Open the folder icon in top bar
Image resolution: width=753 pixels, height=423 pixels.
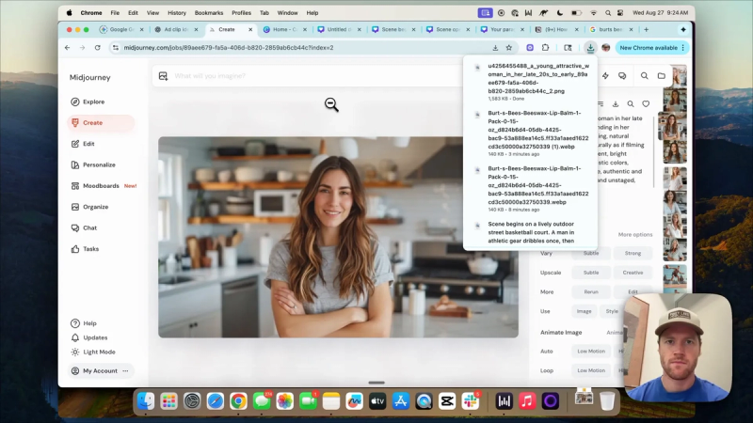coord(662,76)
